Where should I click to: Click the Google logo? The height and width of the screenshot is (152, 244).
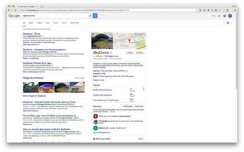14,16
